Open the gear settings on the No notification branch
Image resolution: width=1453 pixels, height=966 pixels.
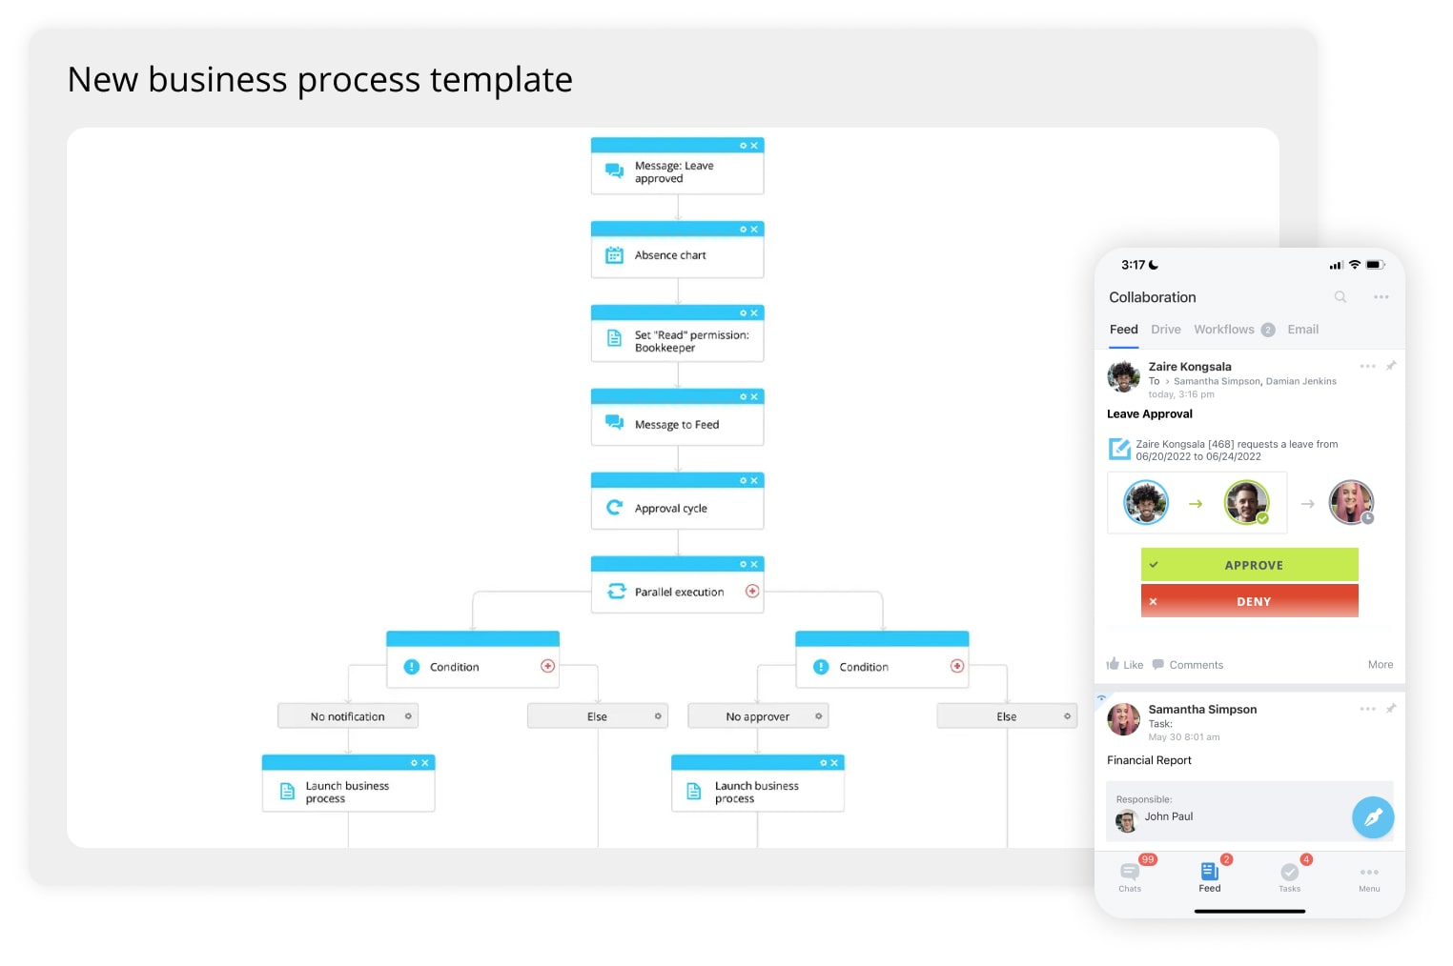(408, 715)
